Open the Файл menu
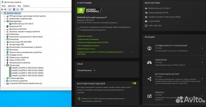 coord(4,6)
